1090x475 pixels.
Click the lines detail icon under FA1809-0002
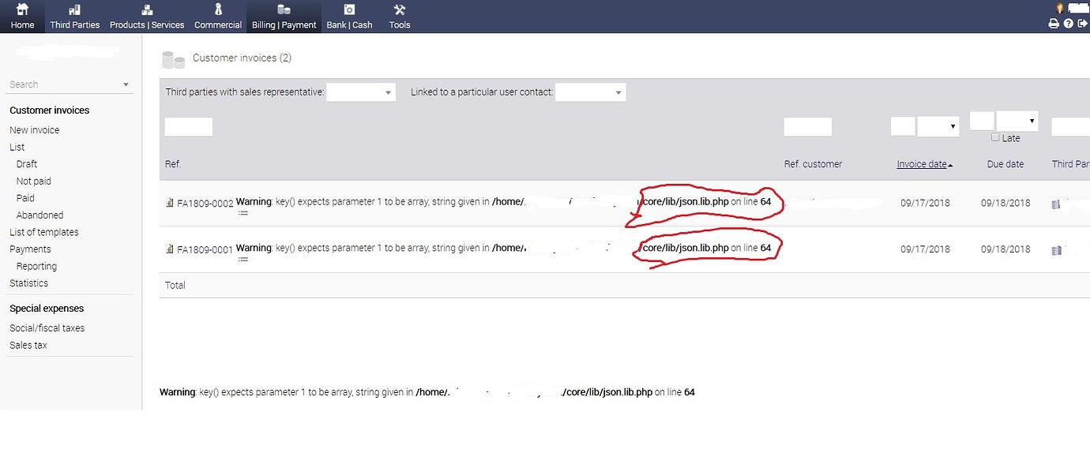click(242, 211)
